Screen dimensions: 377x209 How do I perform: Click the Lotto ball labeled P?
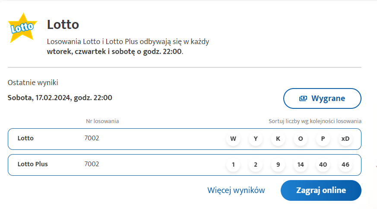[x=323, y=139]
